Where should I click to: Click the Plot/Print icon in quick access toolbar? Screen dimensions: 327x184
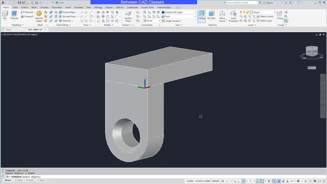(x=37, y=3)
